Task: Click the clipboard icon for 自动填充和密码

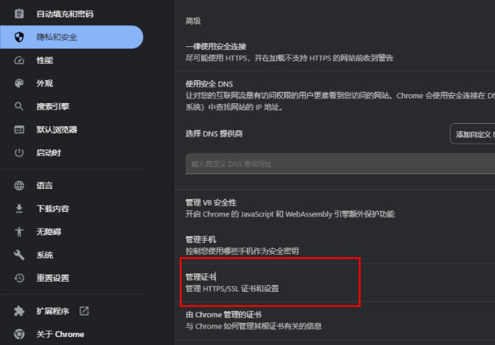Action: point(19,14)
